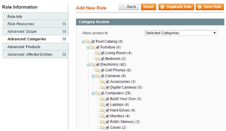Image resolution: width=226 pixels, height=131 pixels.
Task: Click the Root Catalog folder icon
Action: (88, 42)
